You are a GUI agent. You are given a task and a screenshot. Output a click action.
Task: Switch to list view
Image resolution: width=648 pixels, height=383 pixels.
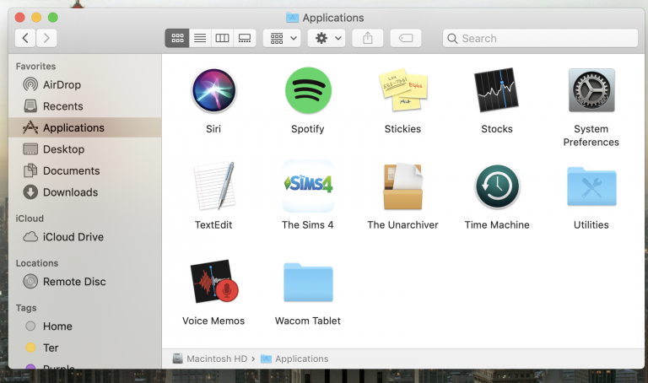200,39
